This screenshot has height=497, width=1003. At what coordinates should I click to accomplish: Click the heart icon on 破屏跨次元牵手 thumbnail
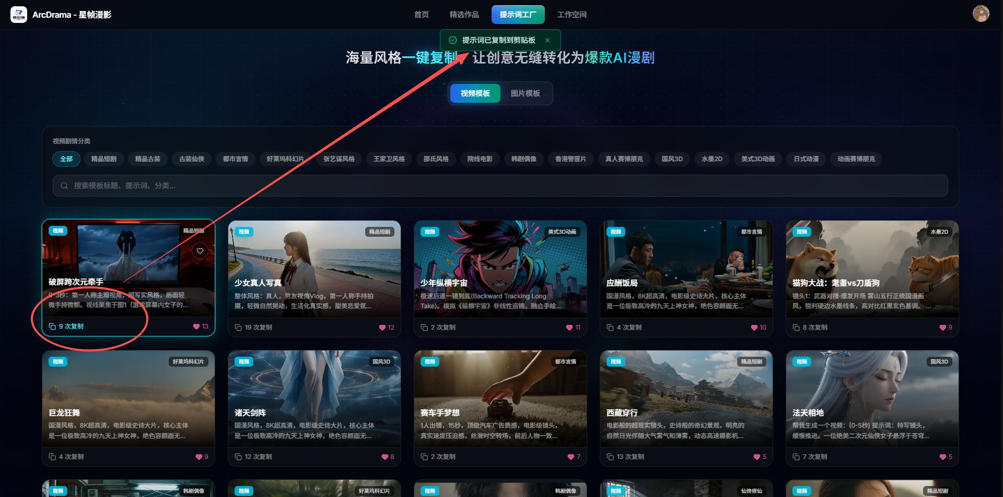pyautogui.click(x=200, y=251)
